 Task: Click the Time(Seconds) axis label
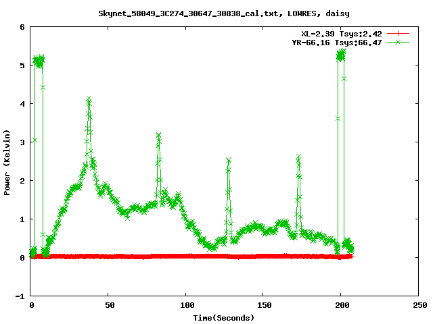(x=223, y=318)
